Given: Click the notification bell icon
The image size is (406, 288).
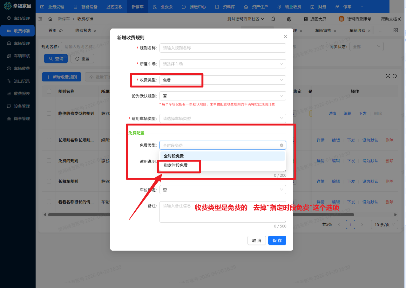Looking at the screenshot, I should [273, 19].
